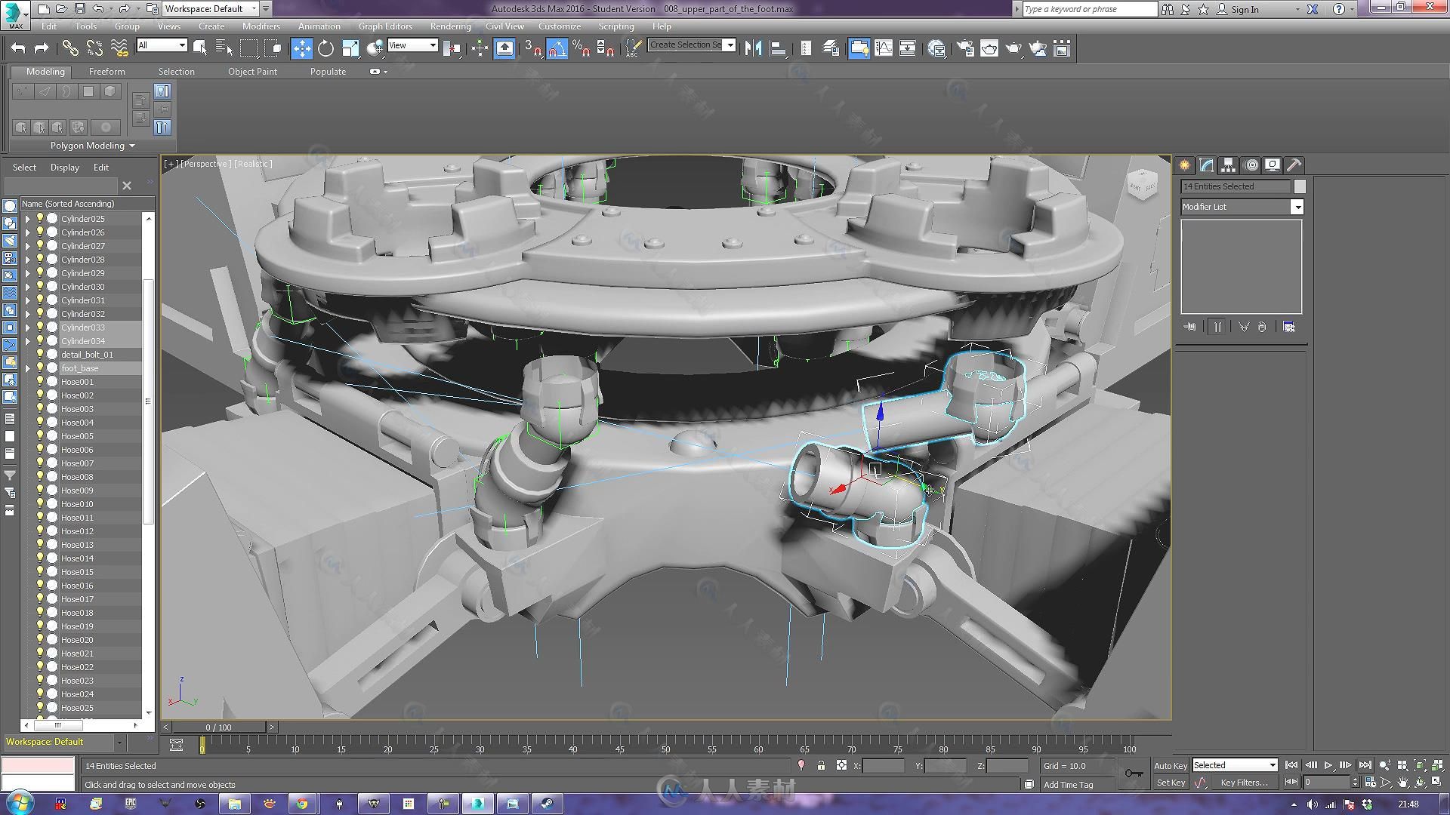
Task: Open Render Setup teapot icon
Action: [x=965, y=48]
